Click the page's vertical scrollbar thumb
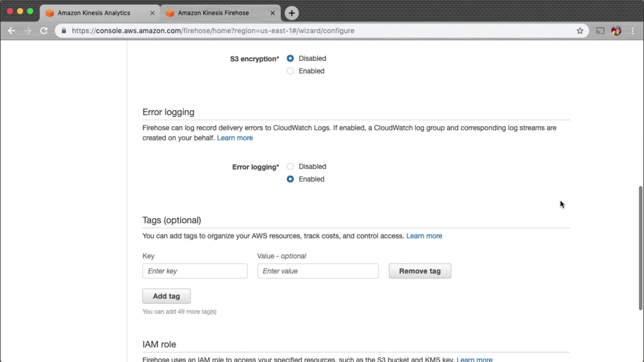 coord(640,248)
